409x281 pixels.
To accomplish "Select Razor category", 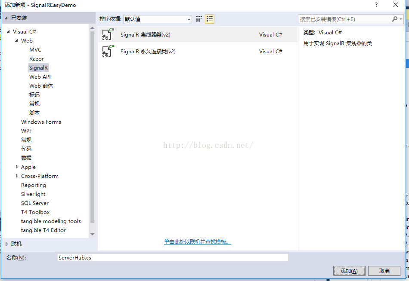I will coord(37,59).
